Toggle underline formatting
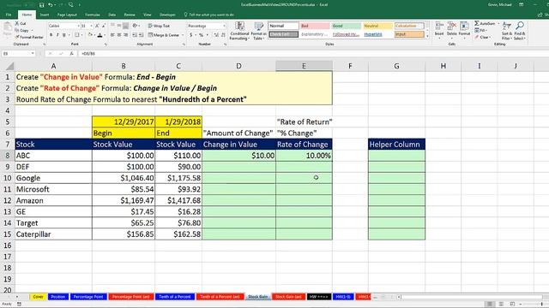549x308 pixels. click(63, 35)
